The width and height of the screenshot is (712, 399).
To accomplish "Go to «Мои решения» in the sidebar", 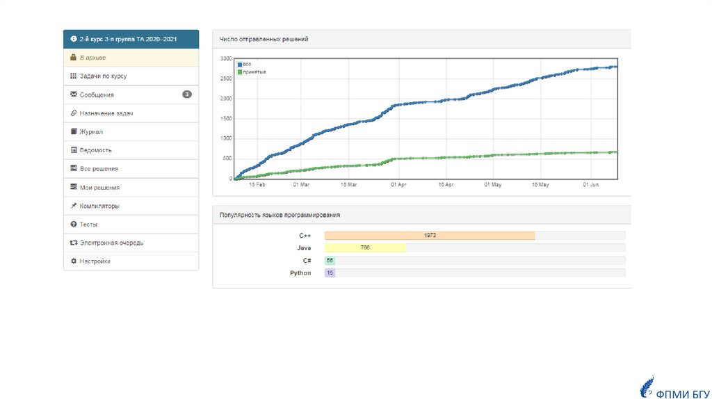I will point(99,188).
